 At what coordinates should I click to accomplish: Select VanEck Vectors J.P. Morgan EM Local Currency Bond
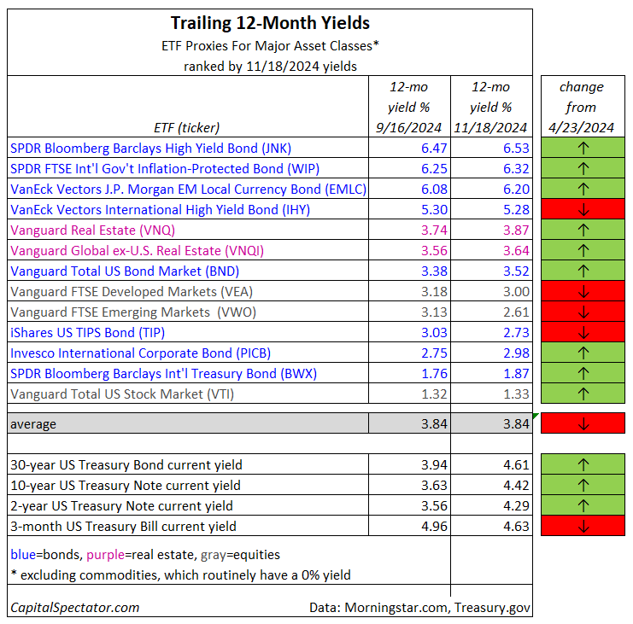point(188,190)
